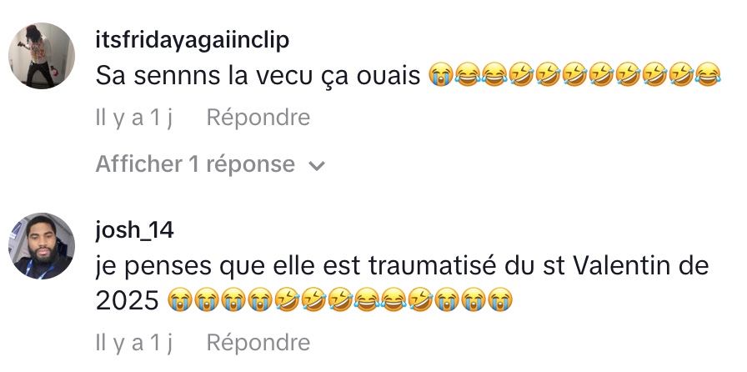747x372 pixels.
Task: Expand replies with Afficher 1 réponse
Action: click(210, 164)
